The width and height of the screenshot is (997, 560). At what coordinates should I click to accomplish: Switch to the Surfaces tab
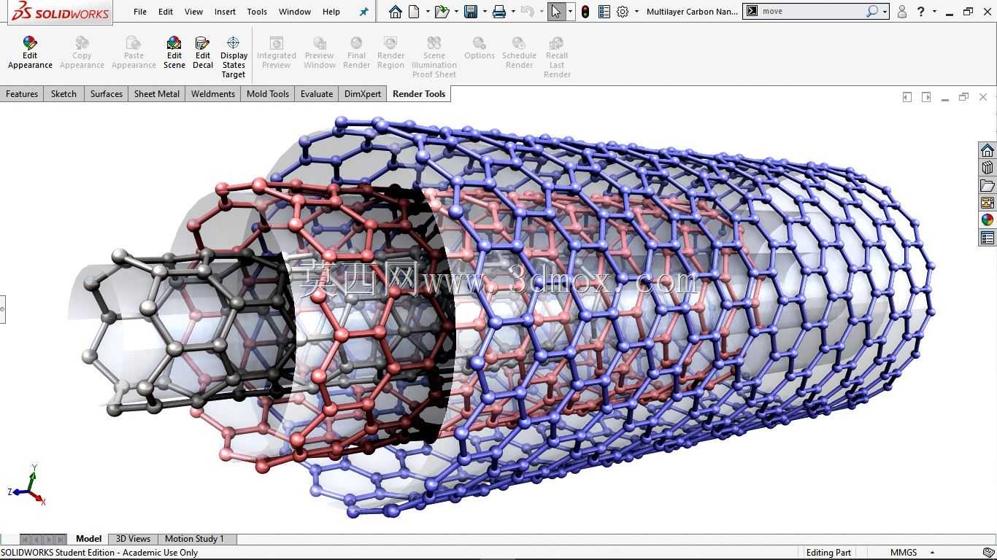point(107,94)
